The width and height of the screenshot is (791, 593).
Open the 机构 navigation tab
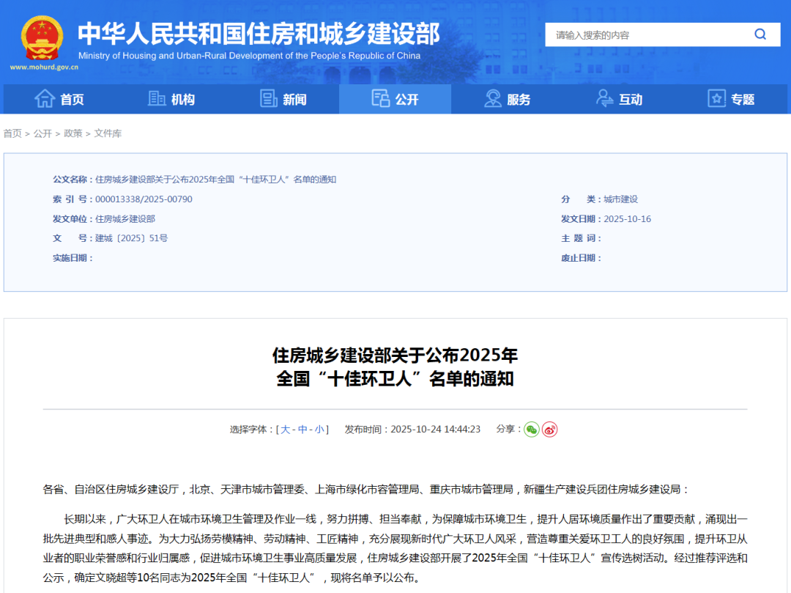171,99
